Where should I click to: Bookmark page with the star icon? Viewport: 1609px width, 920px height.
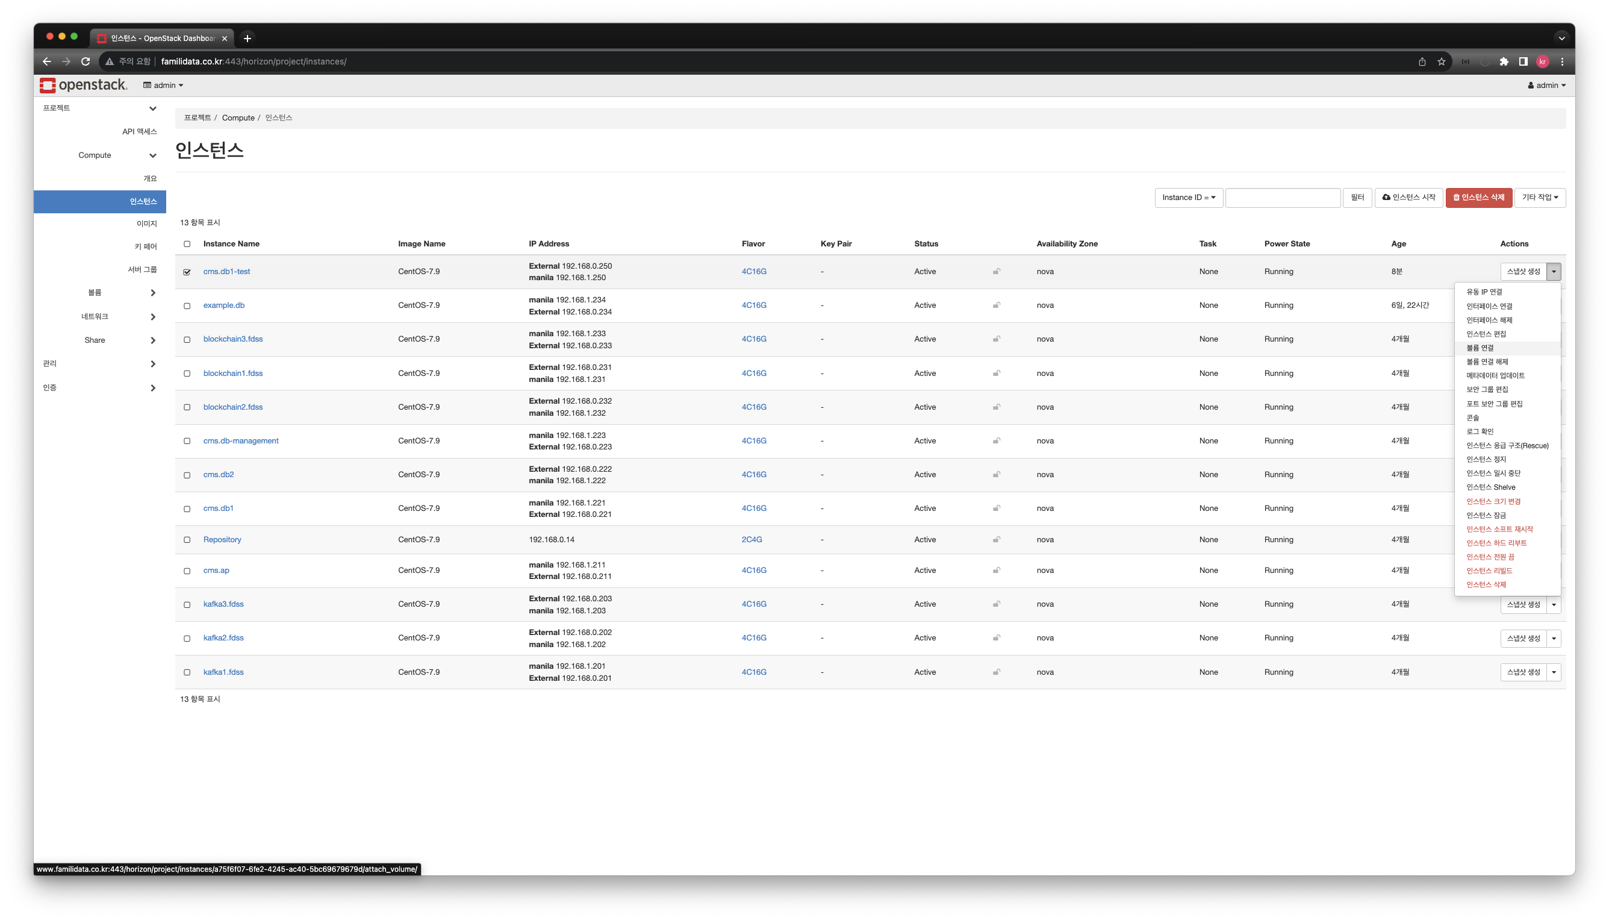point(1441,61)
